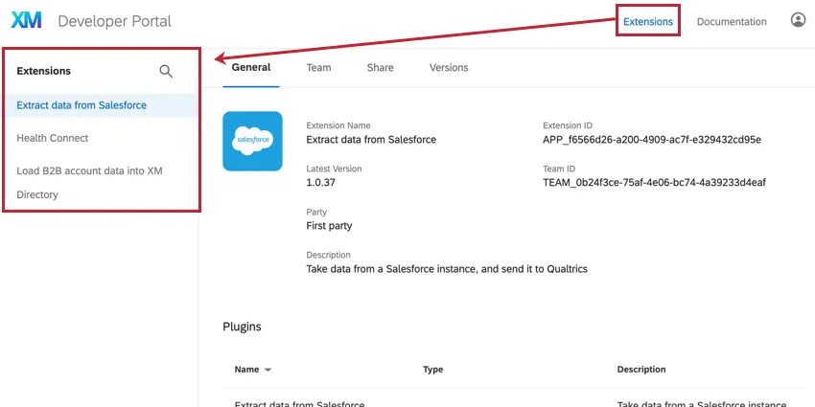Viewport: 815px width, 407px height.
Task: Open the Versions tab
Action: pyautogui.click(x=449, y=68)
